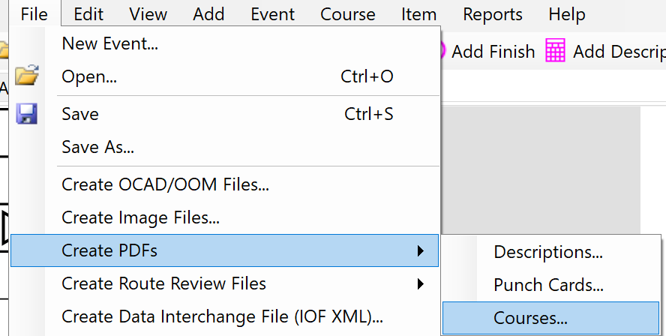Click the Open folder icon

point(27,76)
